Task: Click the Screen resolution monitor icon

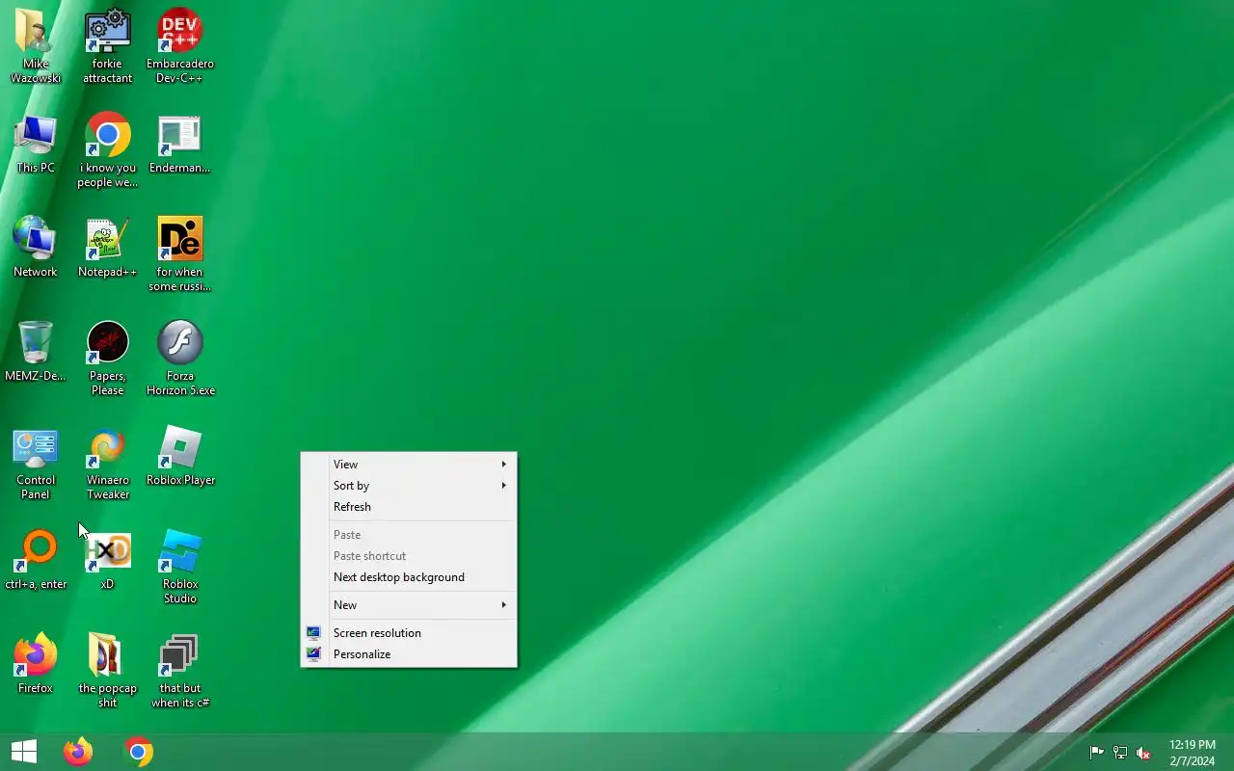Action: coord(313,633)
